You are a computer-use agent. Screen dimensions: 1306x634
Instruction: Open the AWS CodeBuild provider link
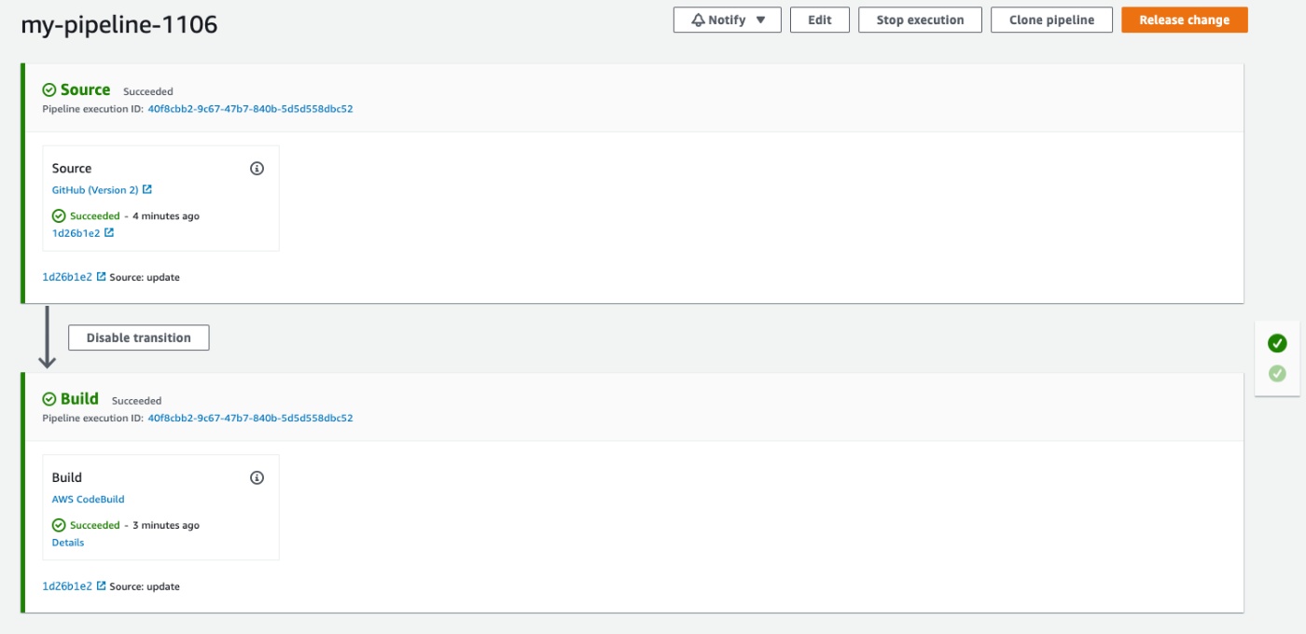[x=88, y=500]
